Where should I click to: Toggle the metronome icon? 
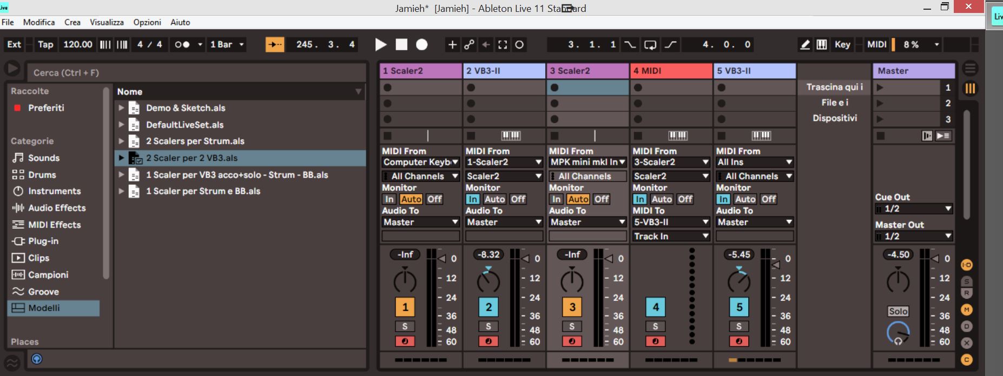(x=182, y=45)
